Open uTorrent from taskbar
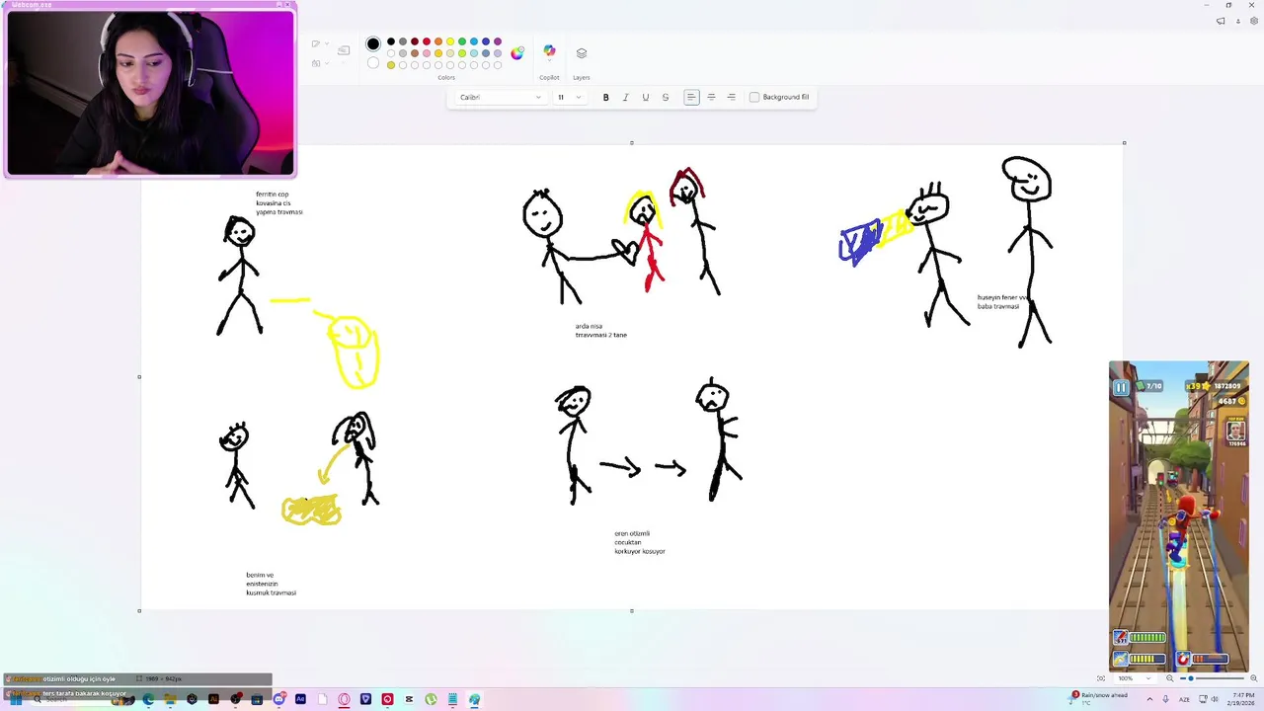Image resolution: width=1264 pixels, height=711 pixels. [431, 699]
